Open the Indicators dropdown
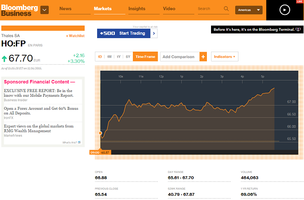304x200 pixels. pyautogui.click(x=225, y=57)
